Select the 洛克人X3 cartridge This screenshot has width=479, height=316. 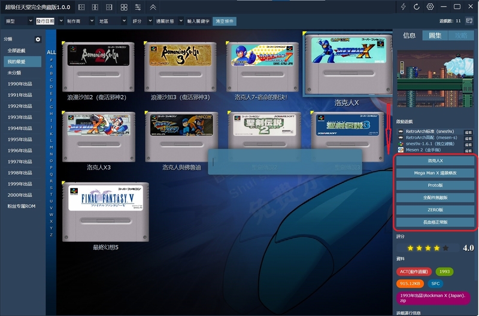(x=99, y=137)
